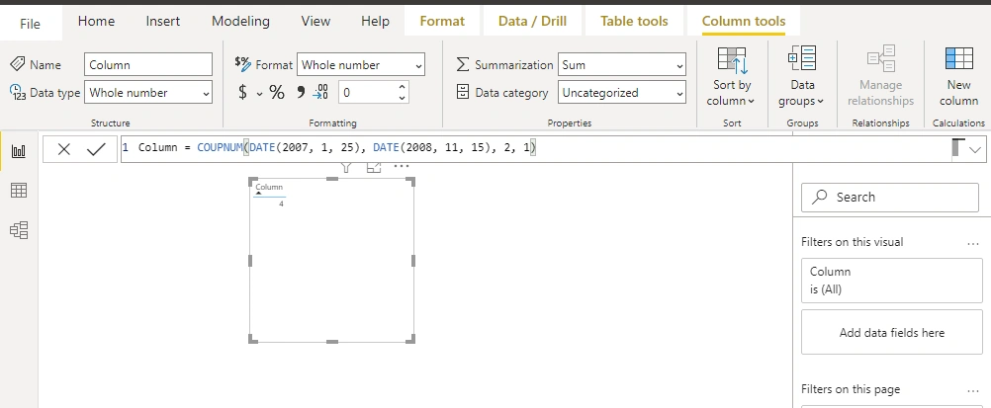Click the Column header in table visual

click(x=269, y=187)
